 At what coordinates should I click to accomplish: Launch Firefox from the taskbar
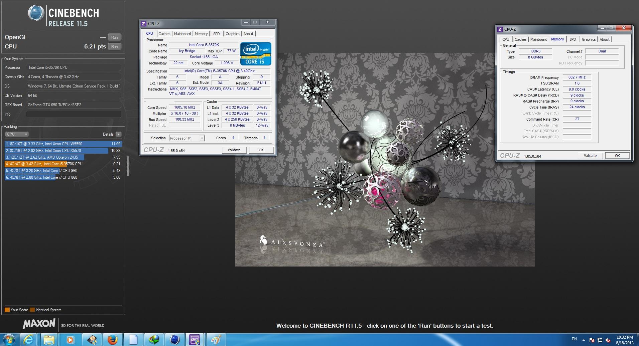point(112,340)
